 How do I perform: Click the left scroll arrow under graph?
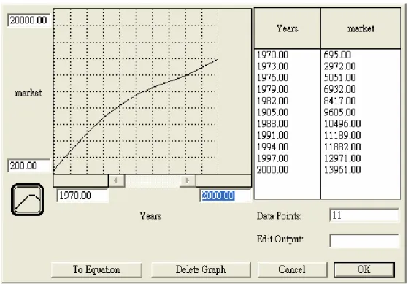[116, 180]
